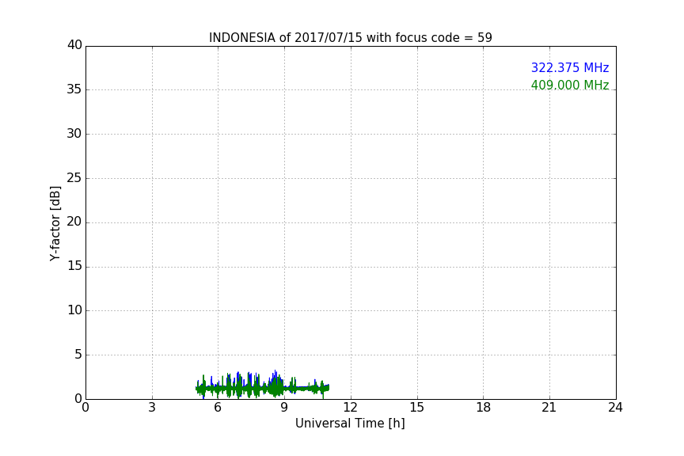Click the x-axis tick label '18'

[483, 408]
